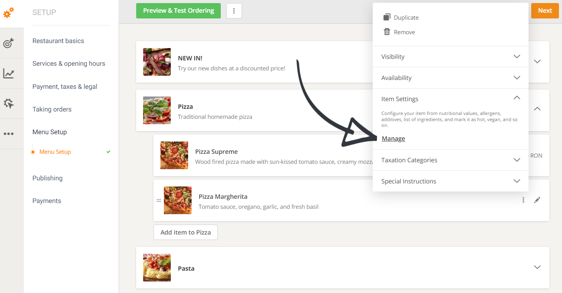
Task: Expand the Special Instructions section
Action: pyautogui.click(x=517, y=181)
